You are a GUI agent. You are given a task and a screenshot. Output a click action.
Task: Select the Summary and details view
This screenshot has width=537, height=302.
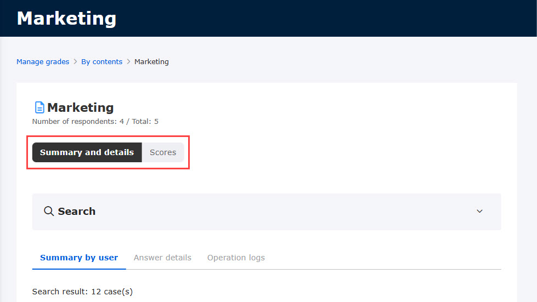coord(87,152)
